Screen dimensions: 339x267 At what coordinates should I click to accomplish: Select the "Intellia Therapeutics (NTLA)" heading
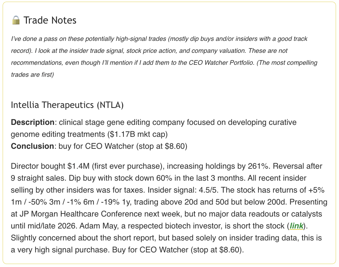click(x=67, y=105)
